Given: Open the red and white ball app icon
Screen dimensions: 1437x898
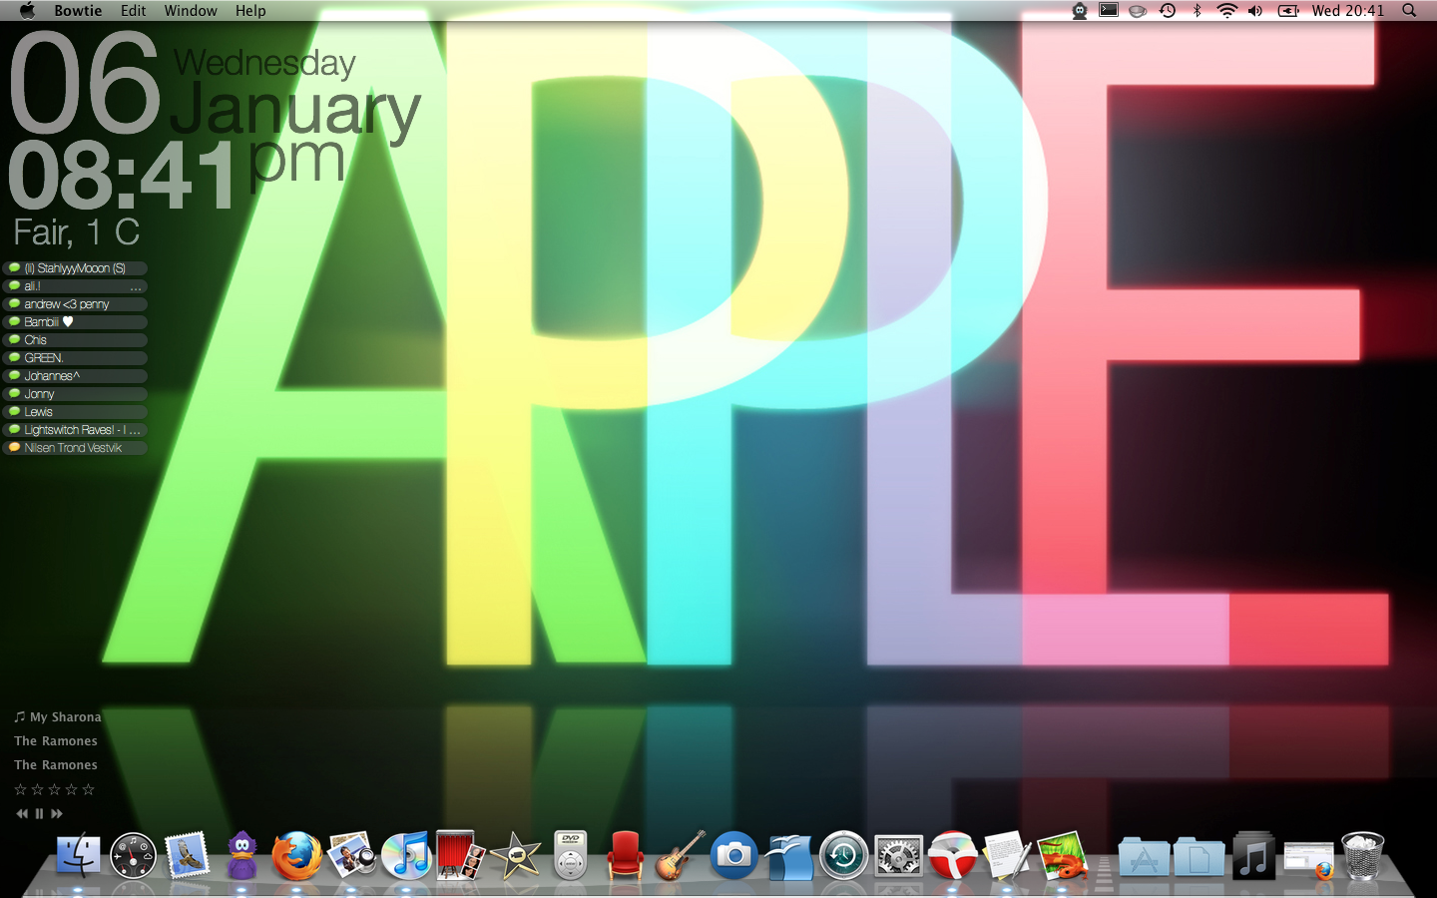Looking at the screenshot, I should 953,855.
